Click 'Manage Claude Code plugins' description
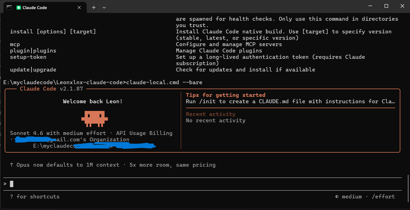This screenshot has width=410, height=210. pos(219,51)
